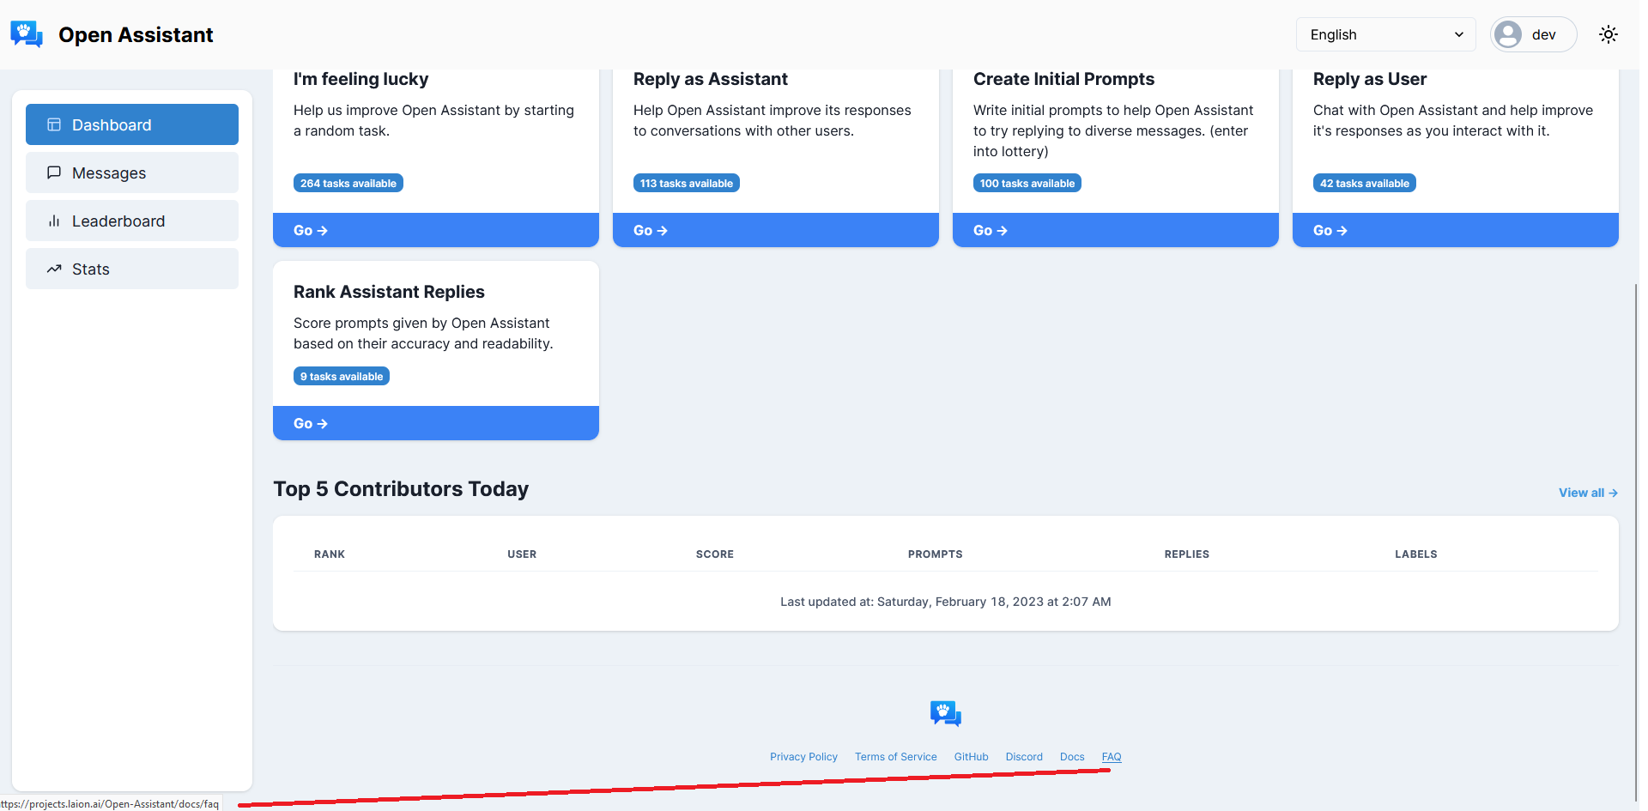This screenshot has width=1648, height=811.
Task: Click the Open Assistant paw logo
Action: [26, 33]
